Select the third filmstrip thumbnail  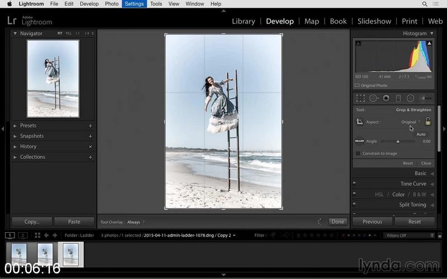71,254
